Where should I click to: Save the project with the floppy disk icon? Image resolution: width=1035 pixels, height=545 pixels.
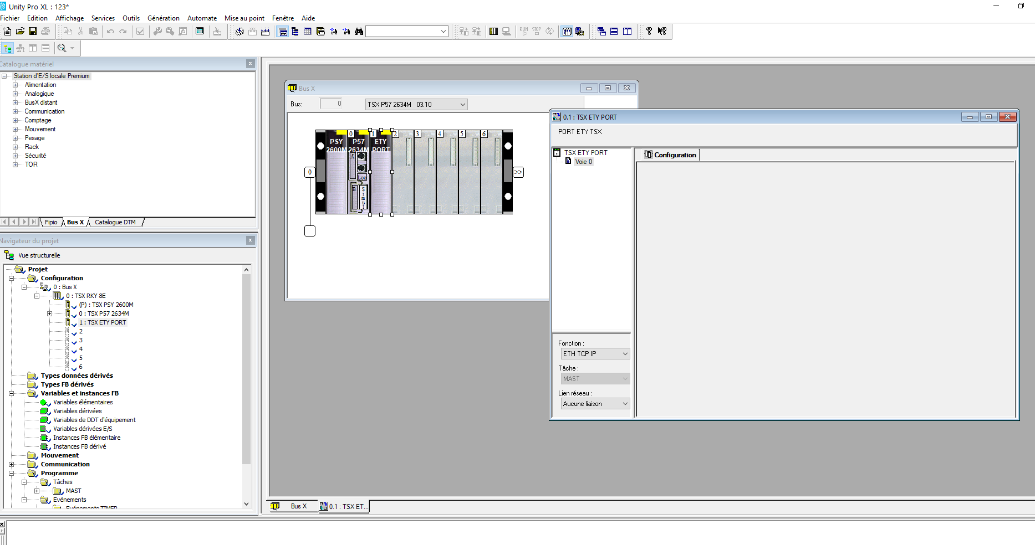tap(33, 32)
